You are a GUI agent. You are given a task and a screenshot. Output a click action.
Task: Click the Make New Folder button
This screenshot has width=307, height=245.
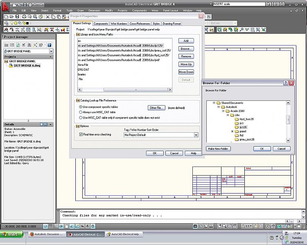(218, 149)
